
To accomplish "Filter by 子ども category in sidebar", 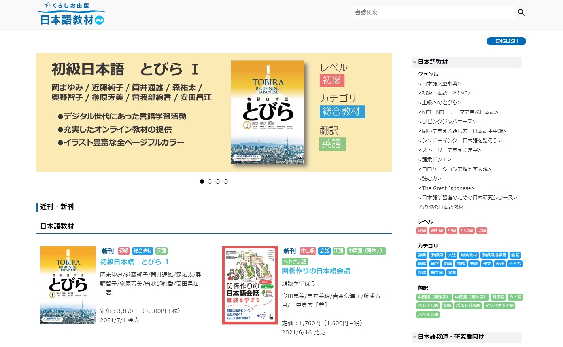I will [515, 264].
